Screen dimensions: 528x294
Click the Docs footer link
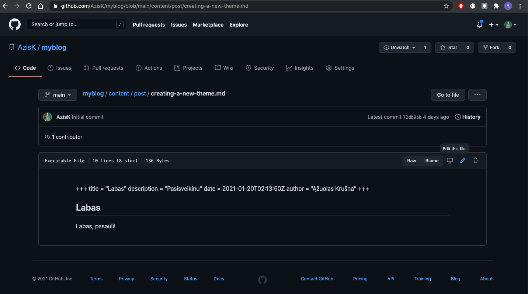coord(219,279)
